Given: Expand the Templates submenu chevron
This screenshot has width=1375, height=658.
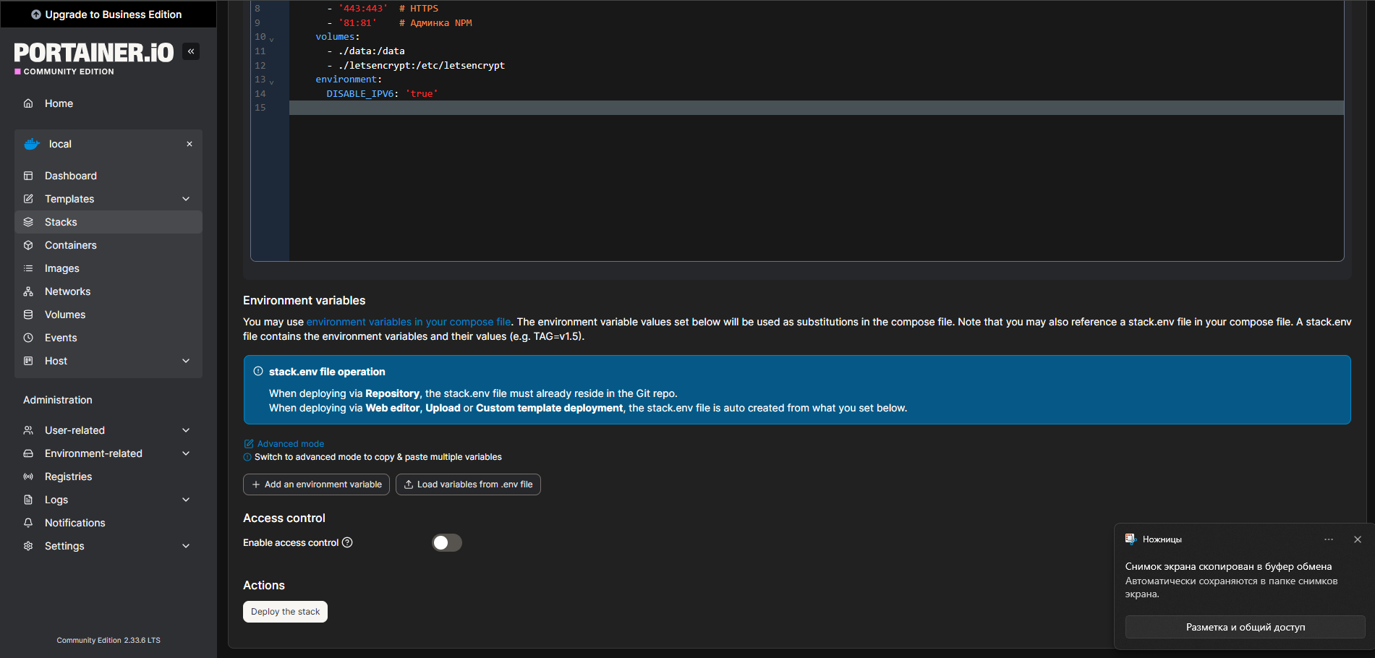Looking at the screenshot, I should click(186, 199).
